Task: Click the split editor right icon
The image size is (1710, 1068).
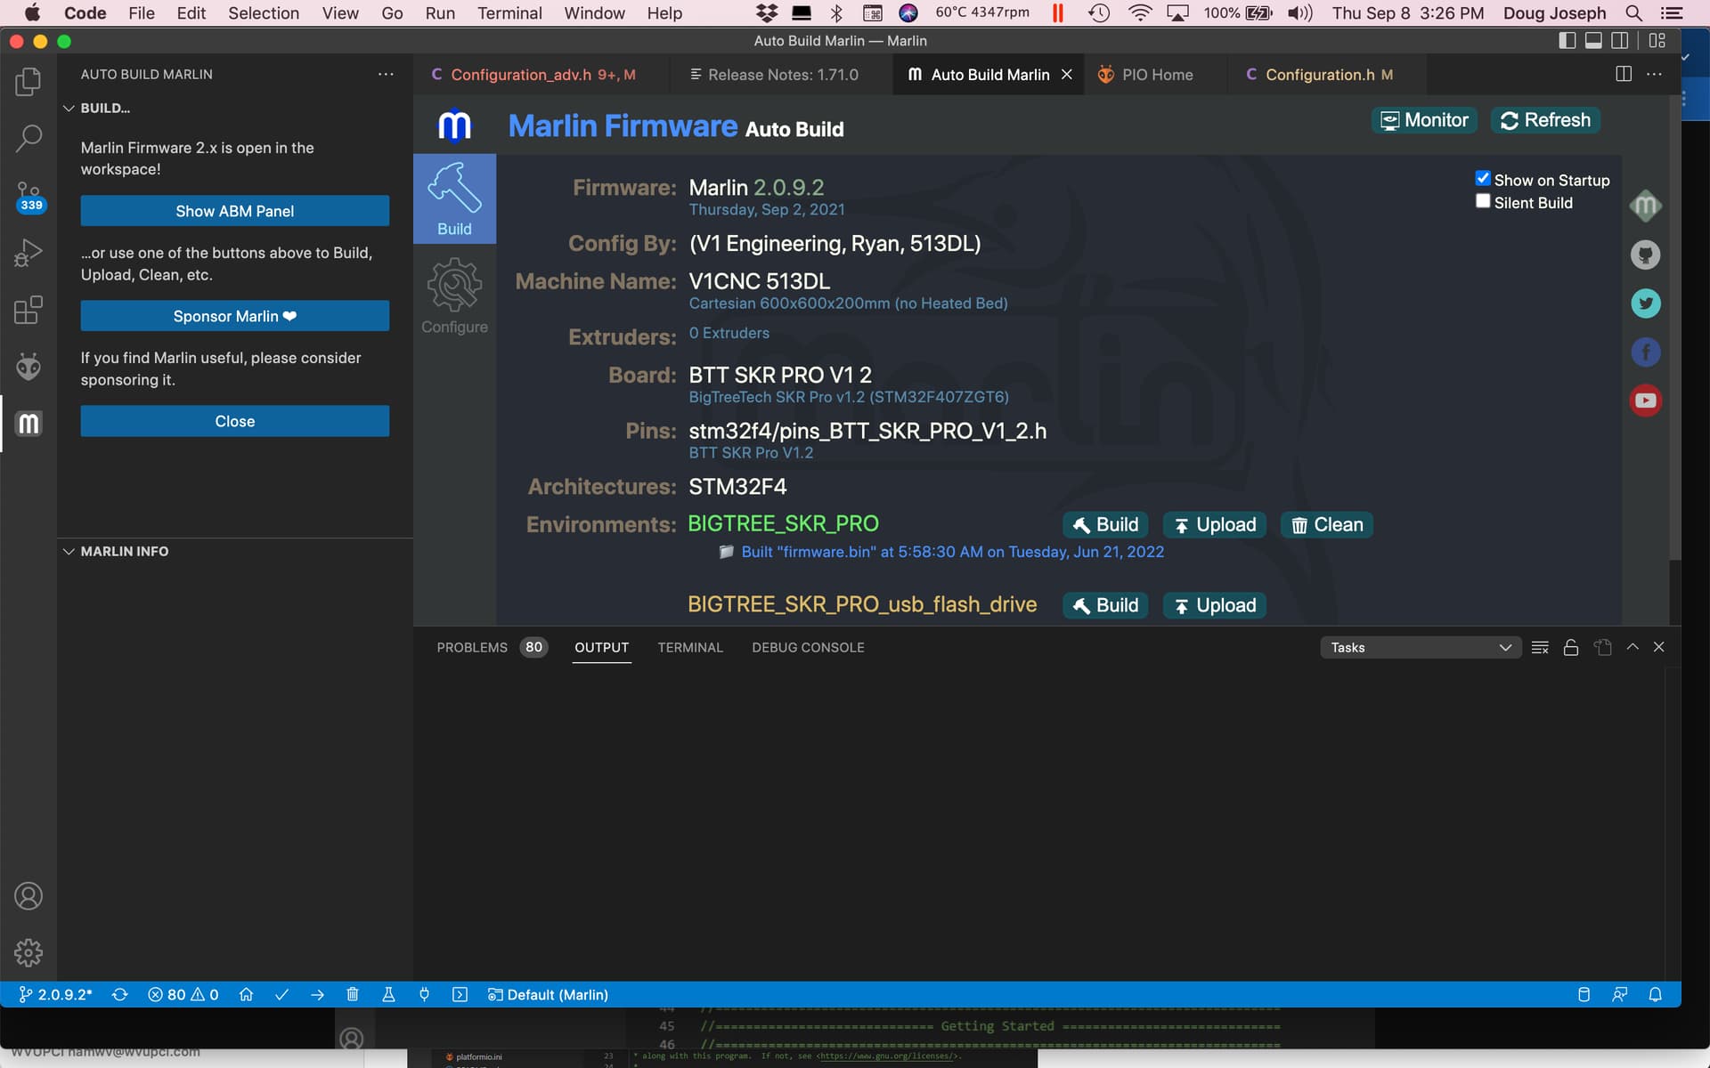Action: (1624, 74)
